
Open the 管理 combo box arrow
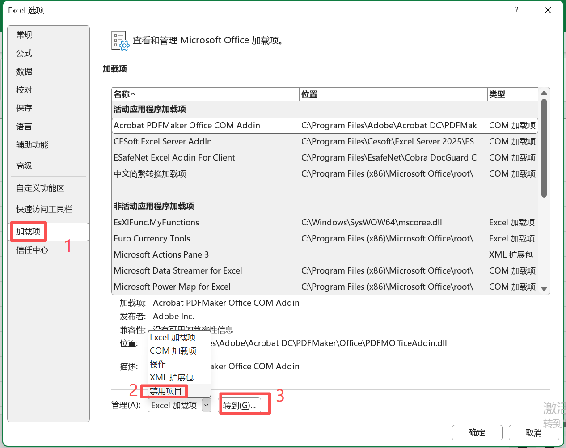[206, 406]
